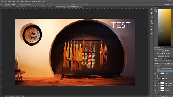This screenshot has width=173, height=97.
Task: Add a Photo Filter adjustment layer
Action: pyautogui.click(x=164, y=54)
